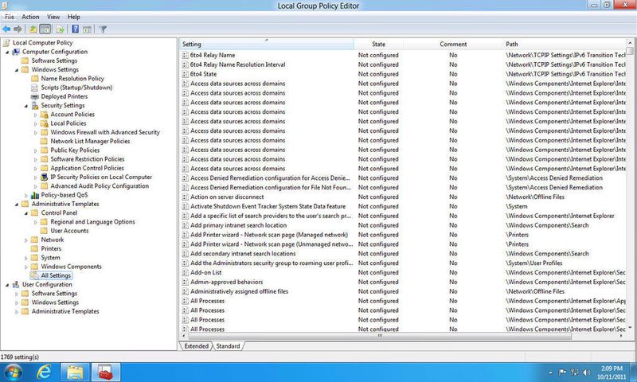Select the 'Admin-approved behaviors' setting
Image resolution: width=637 pixels, height=382 pixels.
(227, 283)
